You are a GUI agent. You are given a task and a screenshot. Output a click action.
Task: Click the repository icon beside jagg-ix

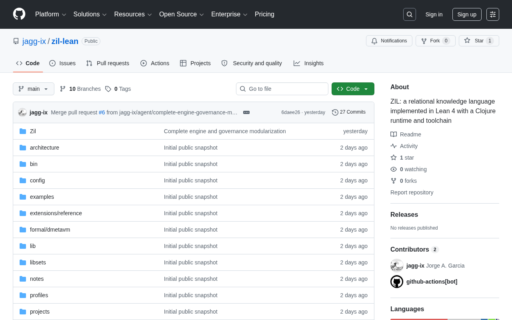pyautogui.click(x=16, y=41)
